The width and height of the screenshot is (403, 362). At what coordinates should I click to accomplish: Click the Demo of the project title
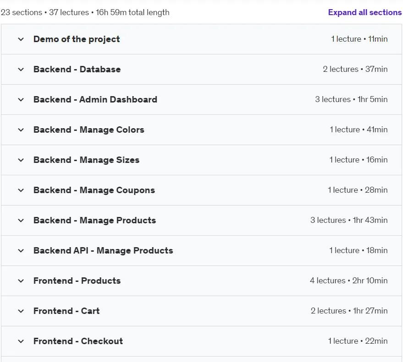click(x=77, y=39)
